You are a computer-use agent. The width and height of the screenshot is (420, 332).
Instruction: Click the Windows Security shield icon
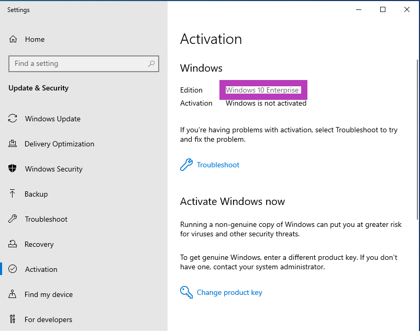(x=13, y=168)
